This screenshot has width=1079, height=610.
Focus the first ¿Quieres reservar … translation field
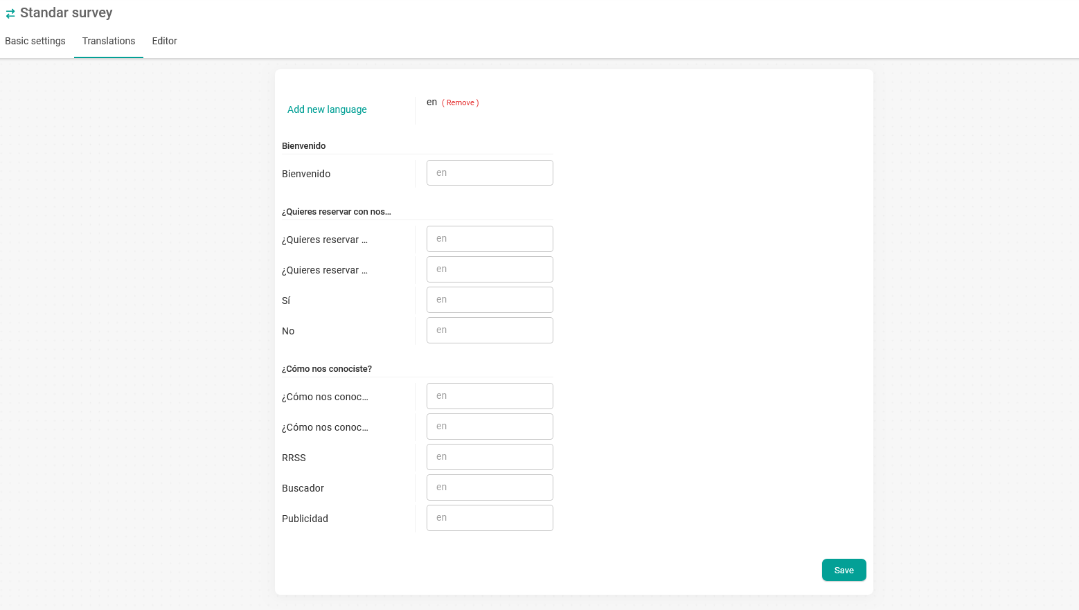(x=490, y=239)
